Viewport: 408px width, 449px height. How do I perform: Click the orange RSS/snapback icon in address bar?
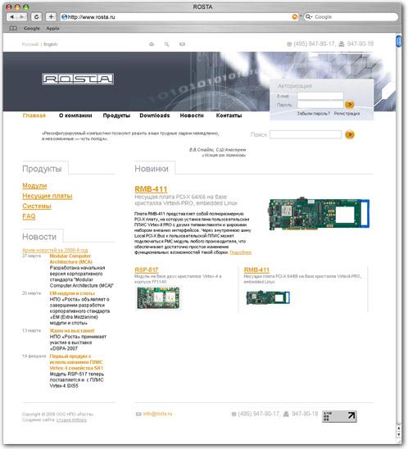pos(295,17)
